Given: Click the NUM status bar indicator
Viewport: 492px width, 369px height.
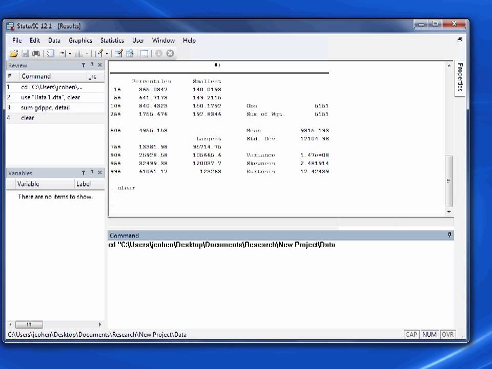Looking at the screenshot, I should (x=429, y=335).
